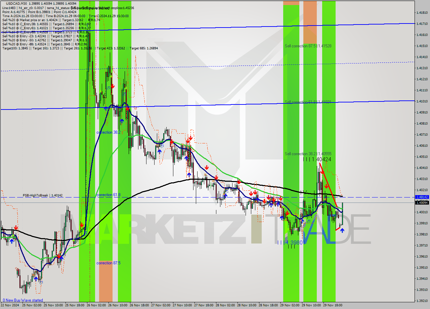Click the 1.41510 price axis label
This screenshot has height=309, width=430.
[x=422, y=46]
